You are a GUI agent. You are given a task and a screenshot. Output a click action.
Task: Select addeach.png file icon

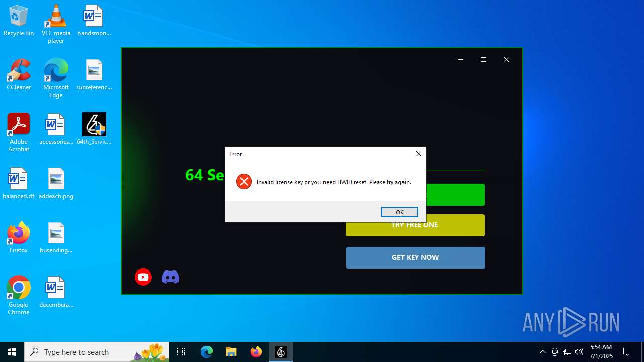click(x=56, y=184)
